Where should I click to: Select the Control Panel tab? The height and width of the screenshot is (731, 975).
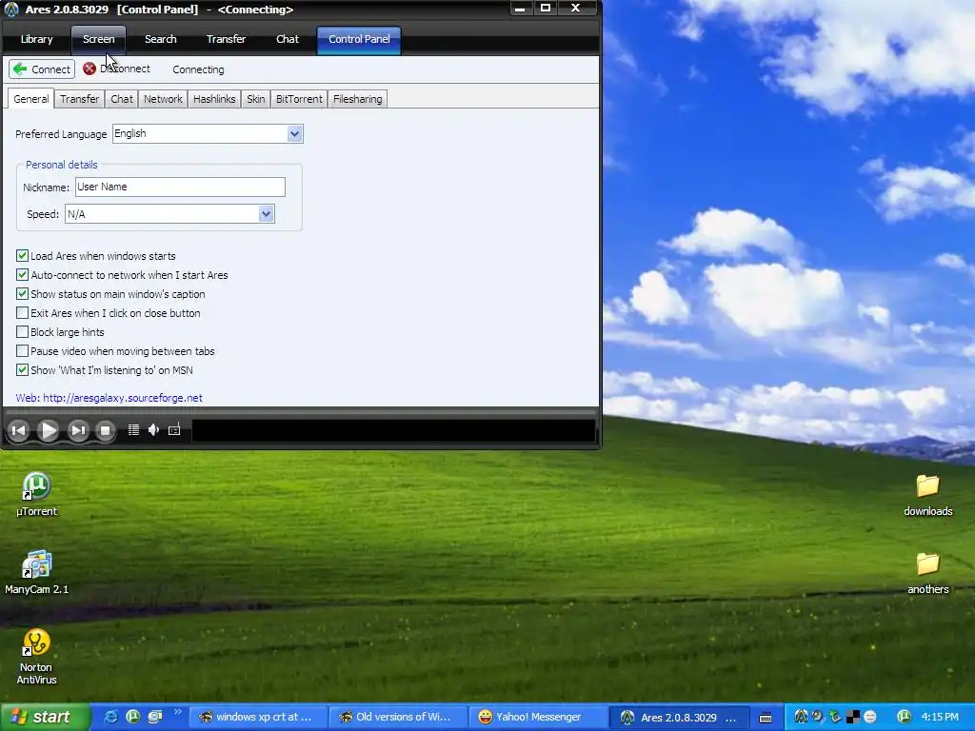pos(359,40)
